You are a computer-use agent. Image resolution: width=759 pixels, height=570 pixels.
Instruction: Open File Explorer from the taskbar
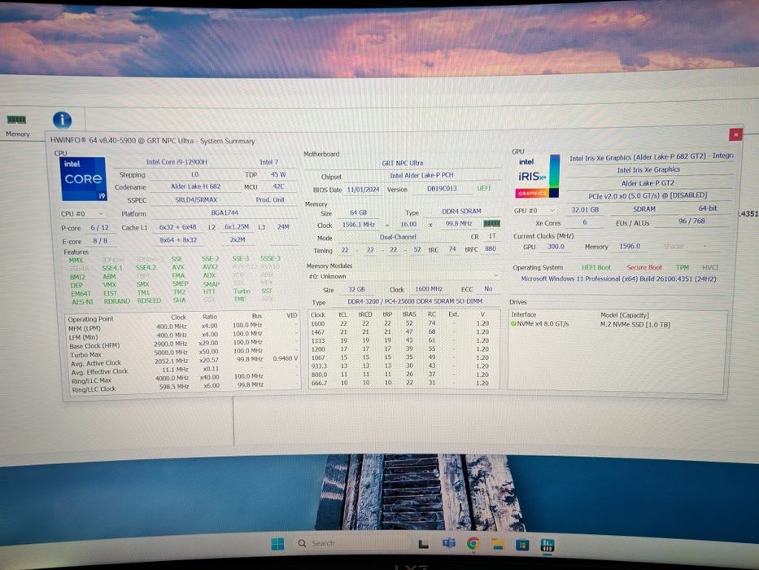coord(498,544)
